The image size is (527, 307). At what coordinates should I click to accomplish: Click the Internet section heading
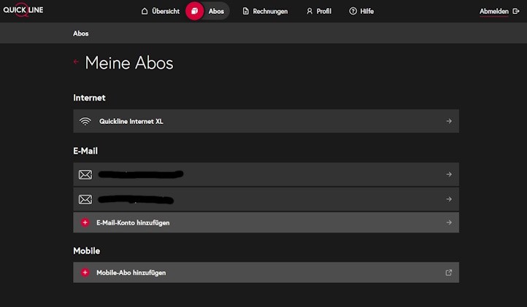[89, 98]
